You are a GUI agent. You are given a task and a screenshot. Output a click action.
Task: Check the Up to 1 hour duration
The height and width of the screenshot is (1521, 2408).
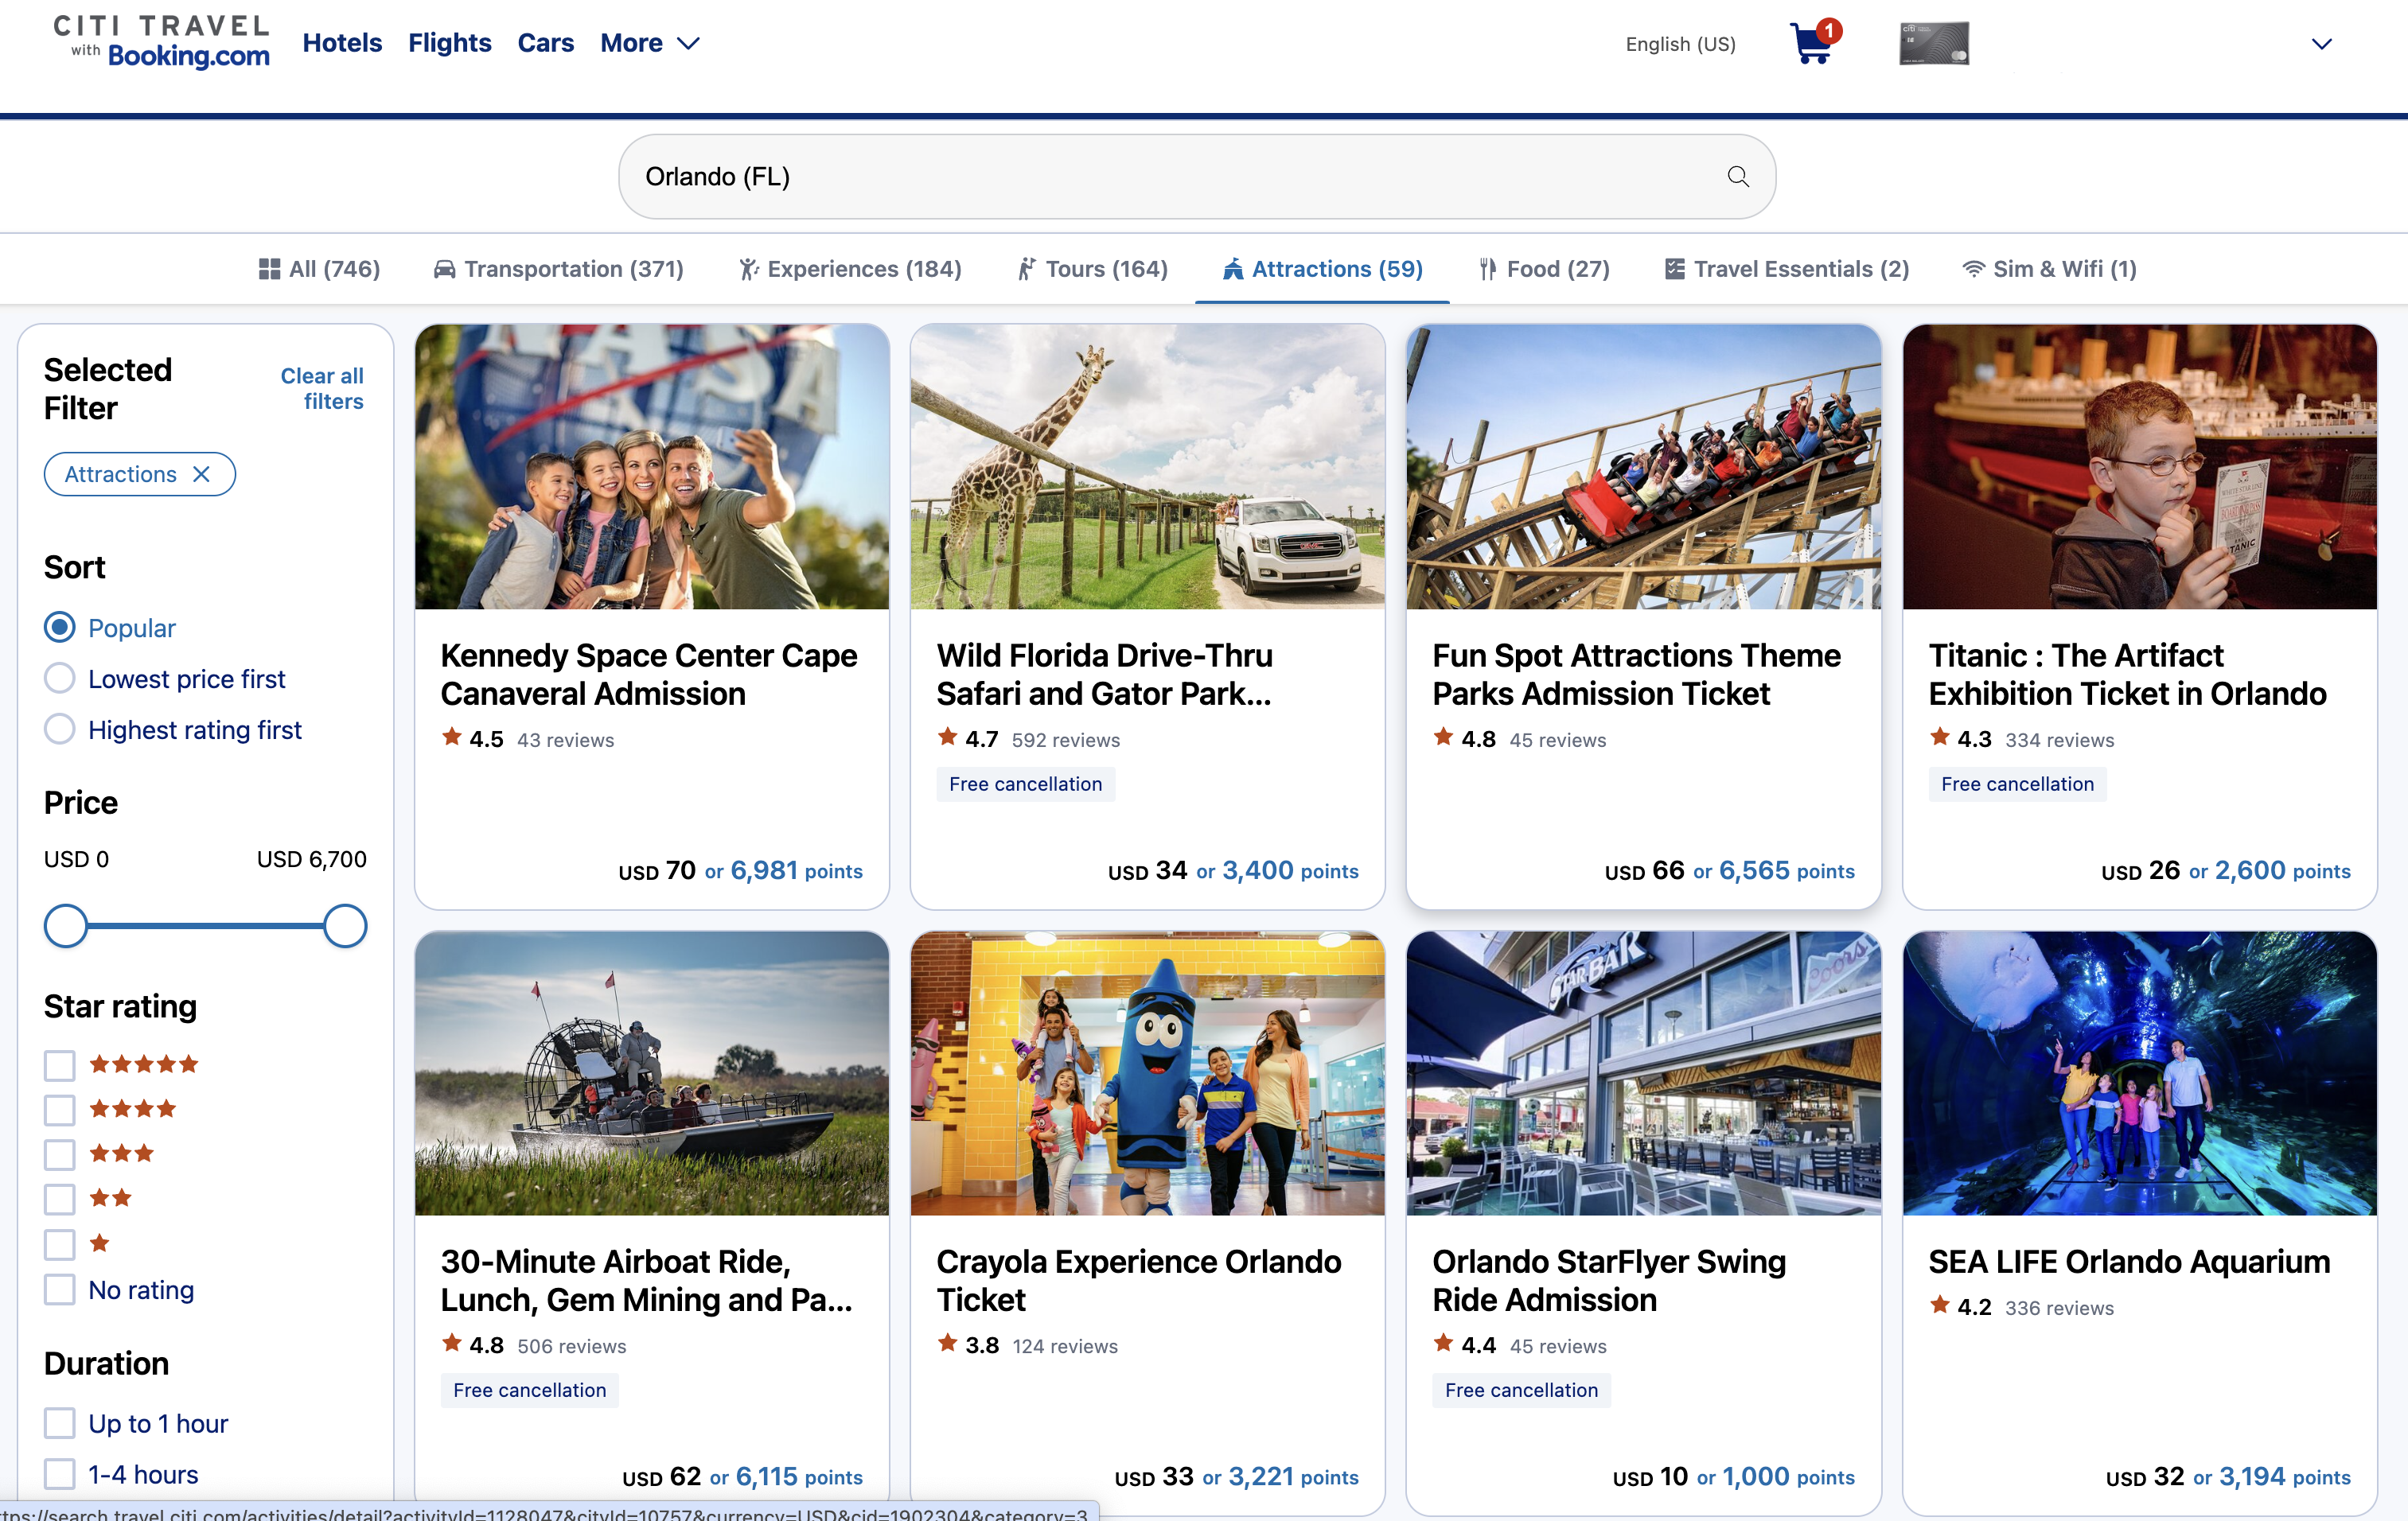click(x=60, y=1423)
